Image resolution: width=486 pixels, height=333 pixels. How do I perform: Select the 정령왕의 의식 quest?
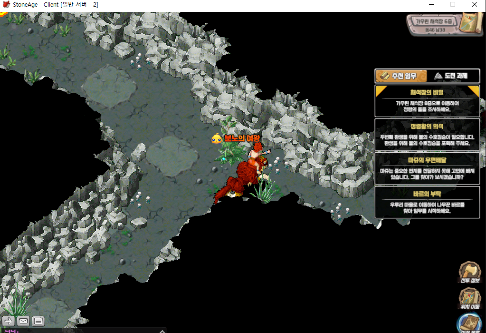tap(427, 135)
